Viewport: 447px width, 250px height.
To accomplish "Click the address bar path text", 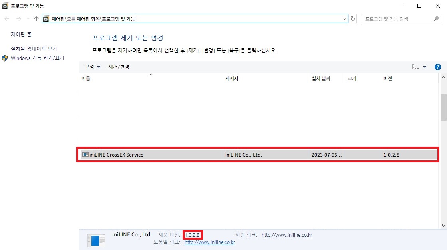I will (93, 19).
